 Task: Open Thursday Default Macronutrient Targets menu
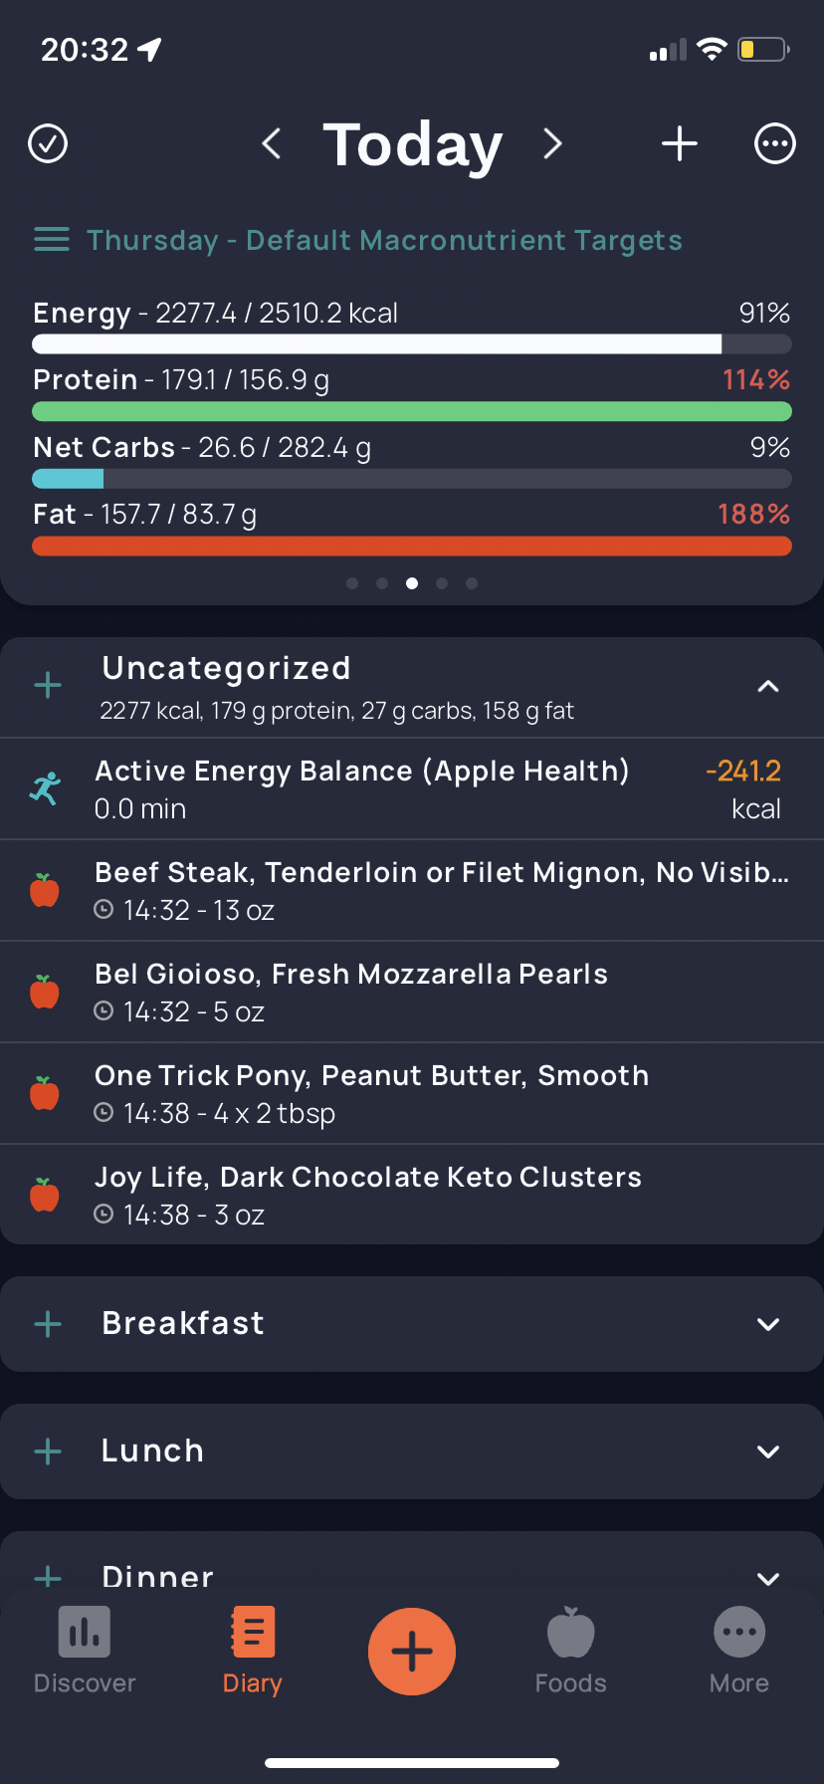[x=358, y=240]
